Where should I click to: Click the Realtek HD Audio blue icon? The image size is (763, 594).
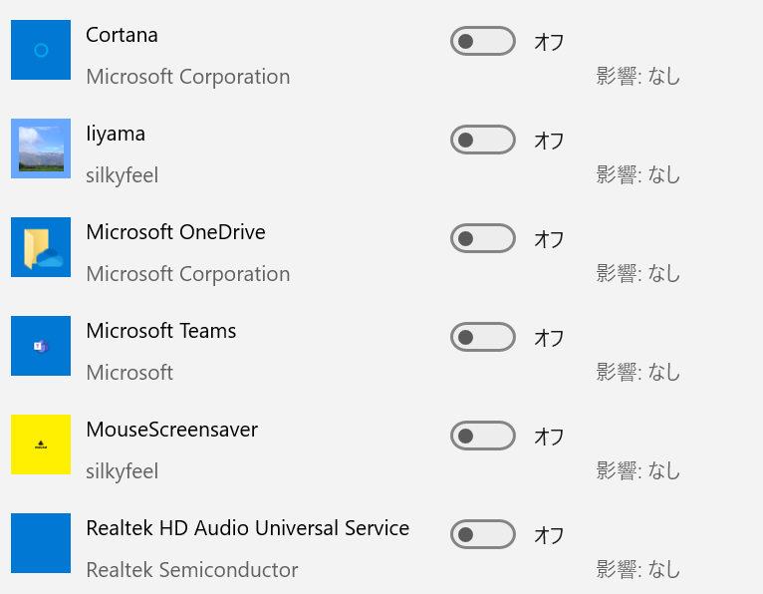point(41,543)
